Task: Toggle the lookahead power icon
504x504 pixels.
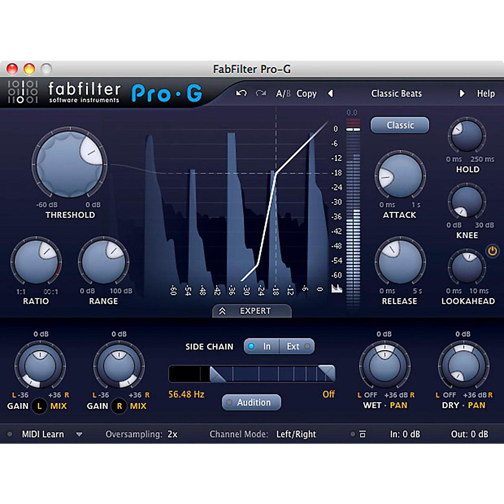Action: click(492, 251)
